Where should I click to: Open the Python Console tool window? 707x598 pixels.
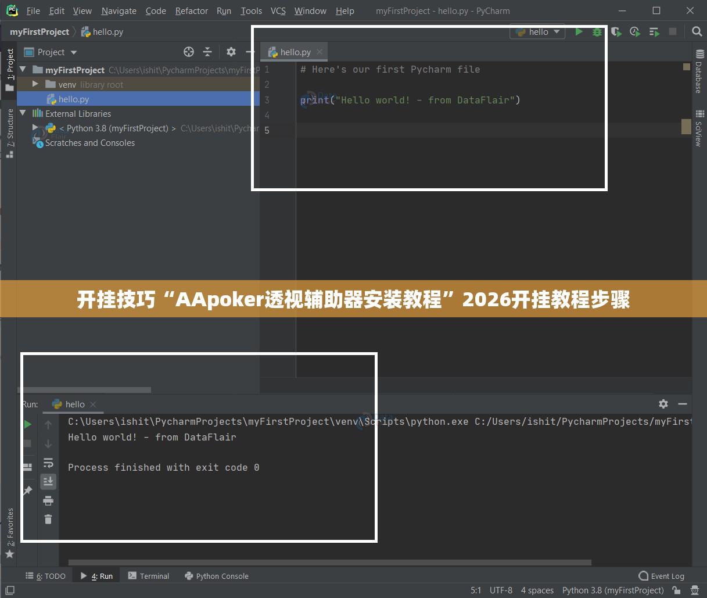[x=217, y=576]
